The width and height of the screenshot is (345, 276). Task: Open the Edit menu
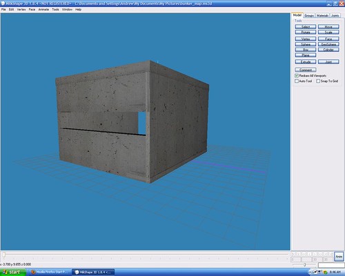(x=12, y=10)
